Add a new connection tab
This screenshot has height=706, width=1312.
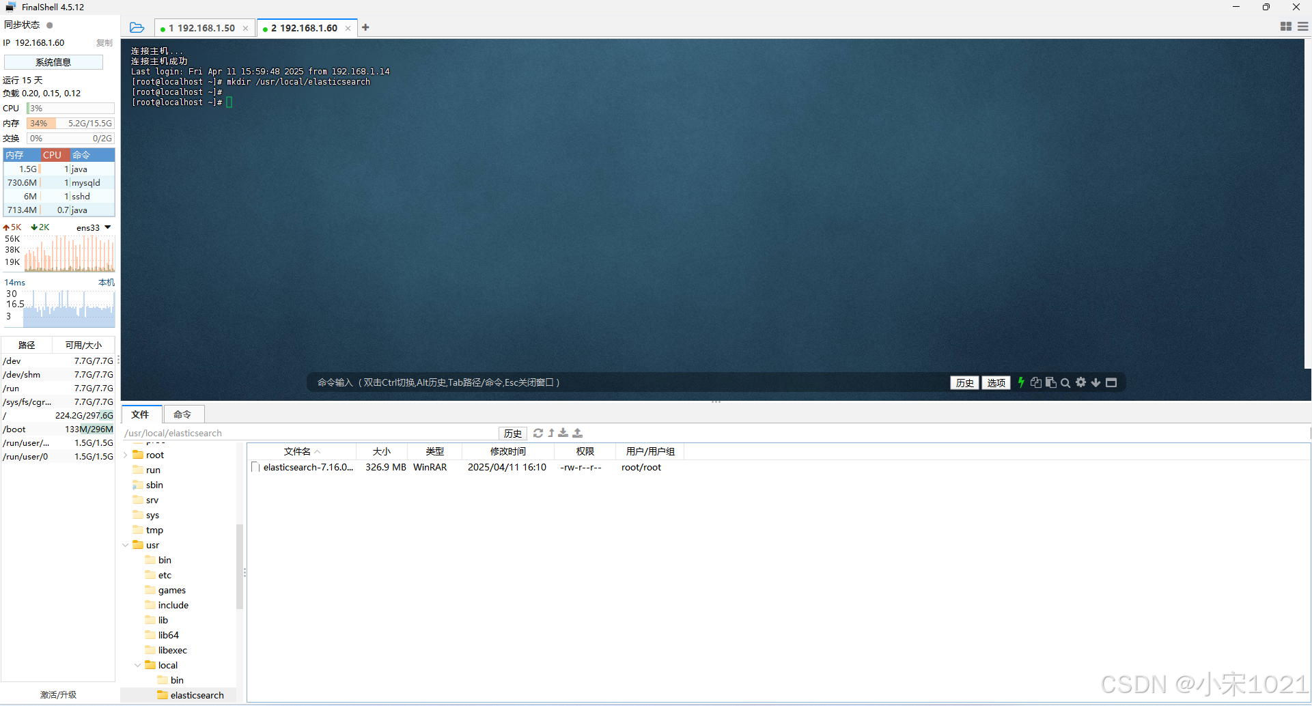pos(365,27)
